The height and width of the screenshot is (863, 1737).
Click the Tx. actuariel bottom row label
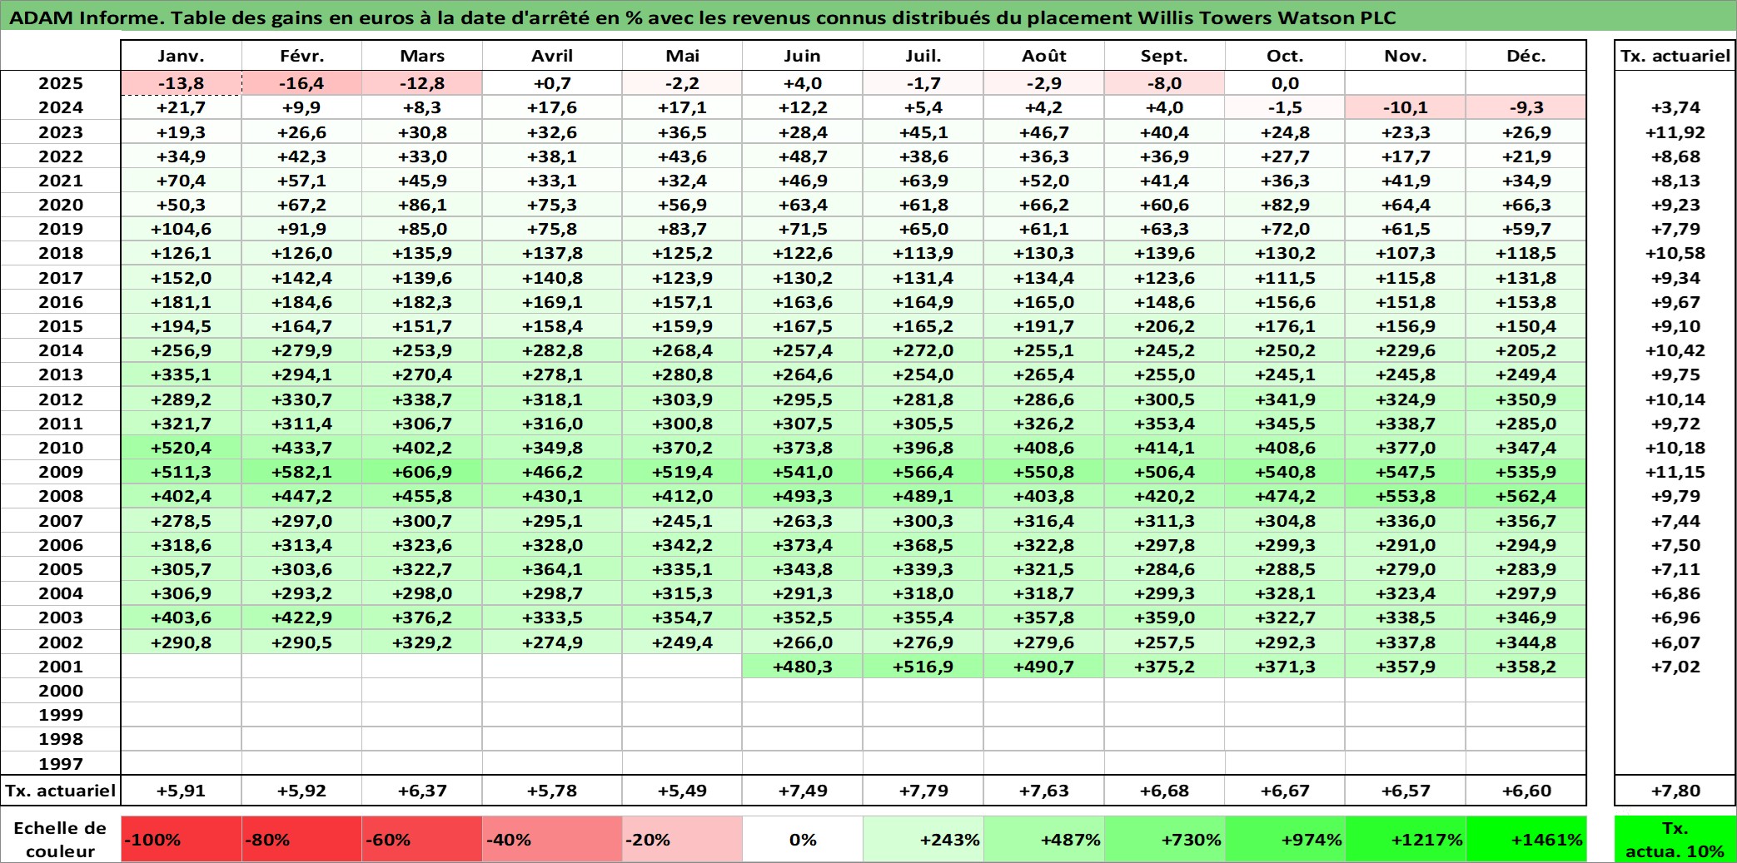coord(61,791)
